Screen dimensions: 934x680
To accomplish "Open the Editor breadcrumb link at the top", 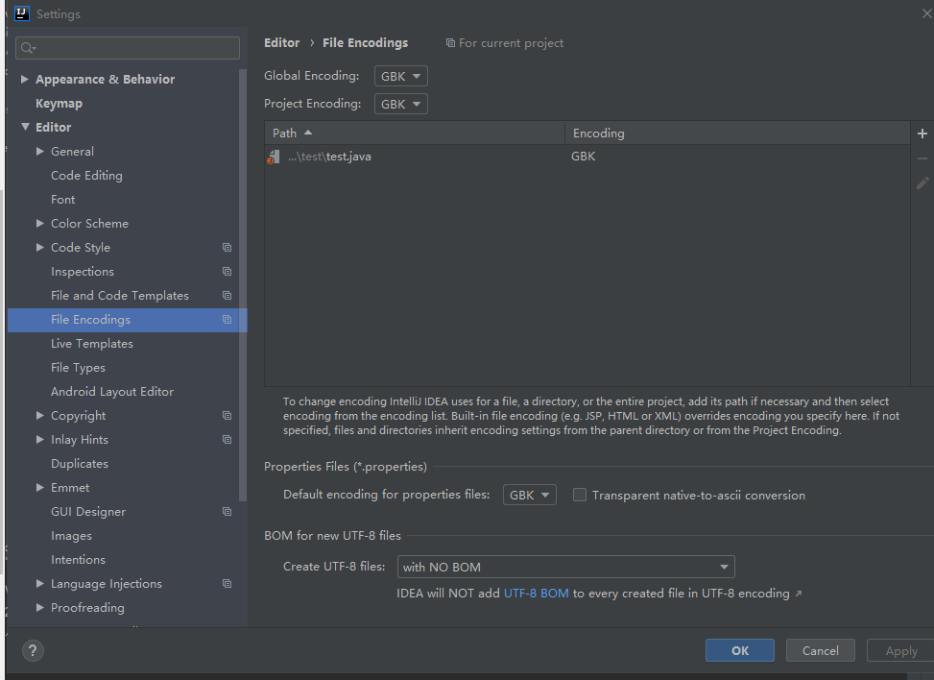I will point(281,42).
